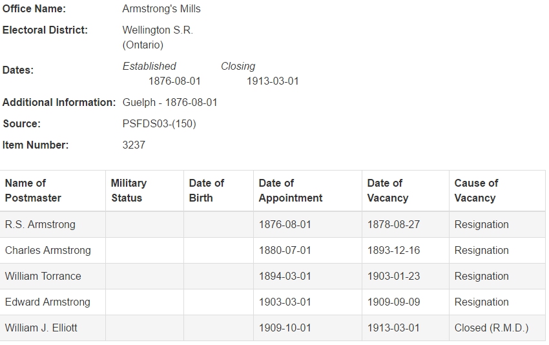The width and height of the screenshot is (549, 345).
Task: Click the Date of Birth column header
Action: click(x=206, y=191)
